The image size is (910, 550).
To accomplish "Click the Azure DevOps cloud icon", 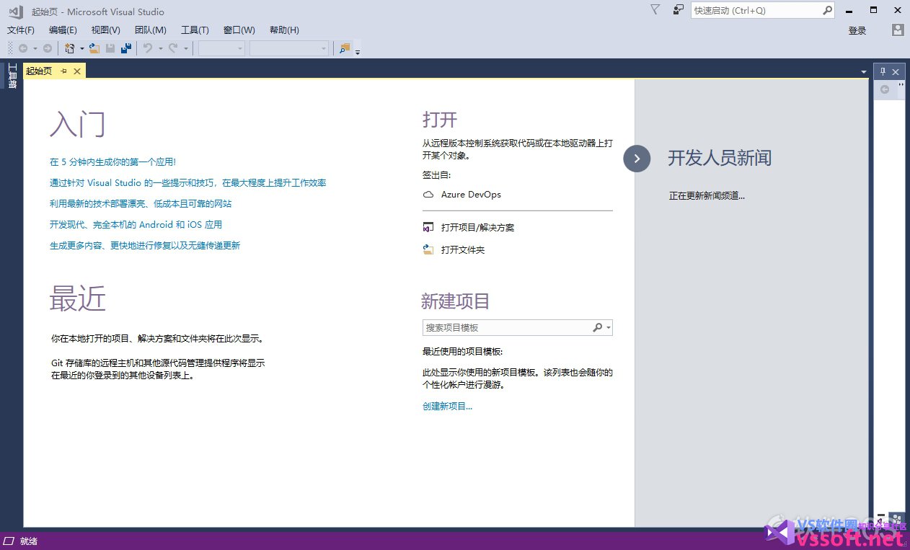I will [428, 195].
